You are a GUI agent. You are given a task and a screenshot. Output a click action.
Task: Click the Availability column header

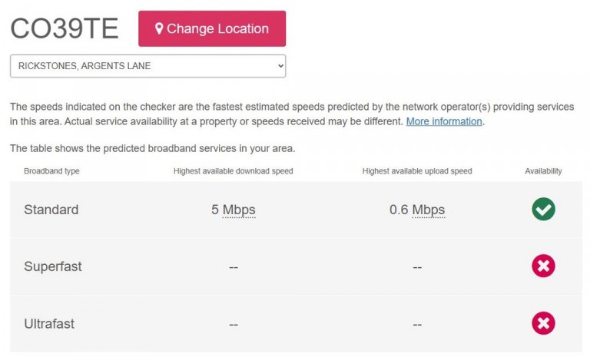pos(543,171)
